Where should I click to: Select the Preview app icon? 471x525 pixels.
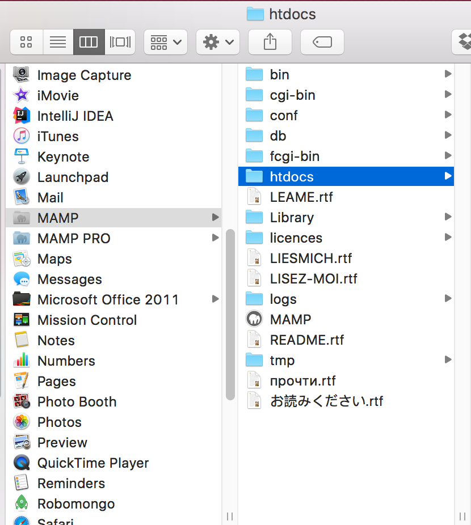click(x=22, y=442)
